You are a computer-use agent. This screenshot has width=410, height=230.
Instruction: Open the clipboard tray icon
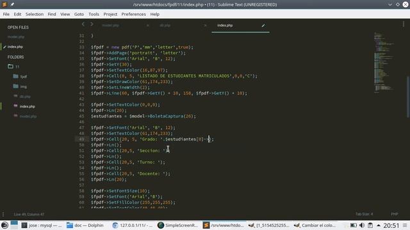coord(370,225)
